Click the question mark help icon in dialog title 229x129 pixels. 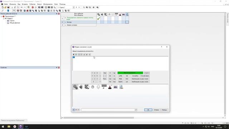click(161, 47)
